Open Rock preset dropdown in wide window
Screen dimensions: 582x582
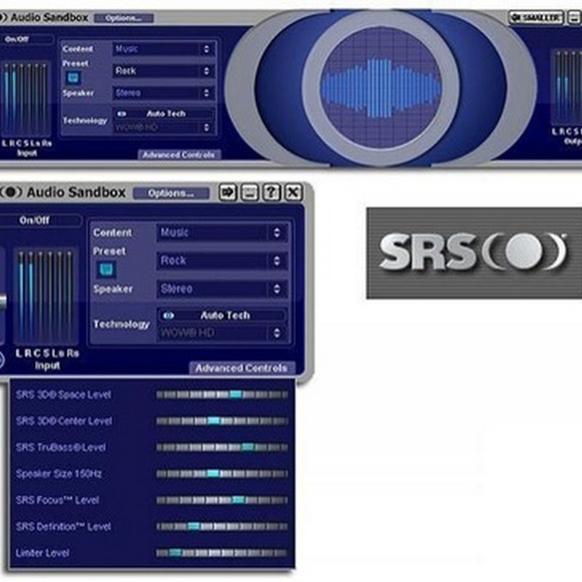coord(163,71)
